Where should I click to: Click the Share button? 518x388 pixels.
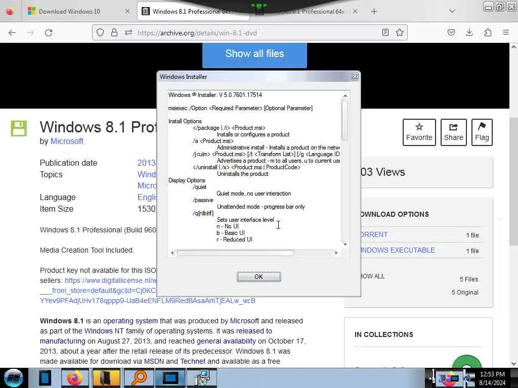pyautogui.click(x=453, y=132)
